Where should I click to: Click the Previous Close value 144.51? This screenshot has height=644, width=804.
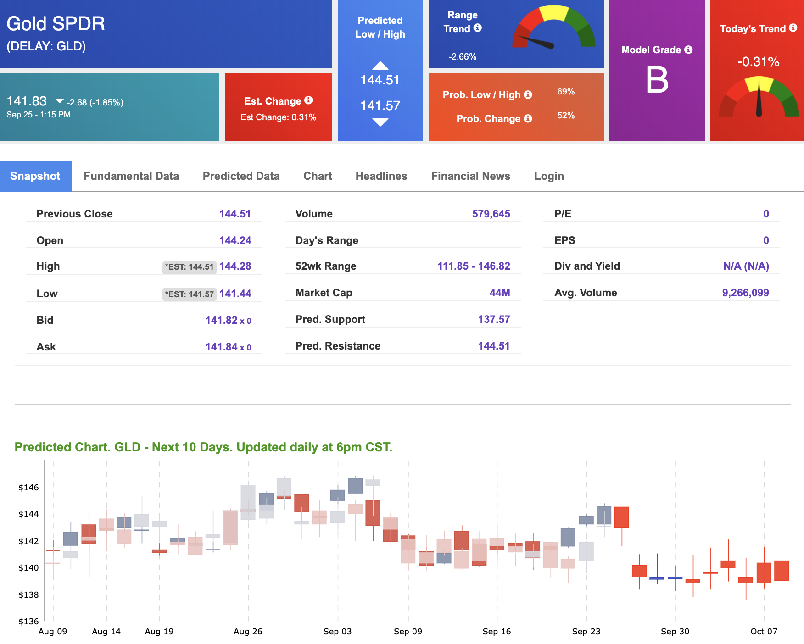coord(235,214)
